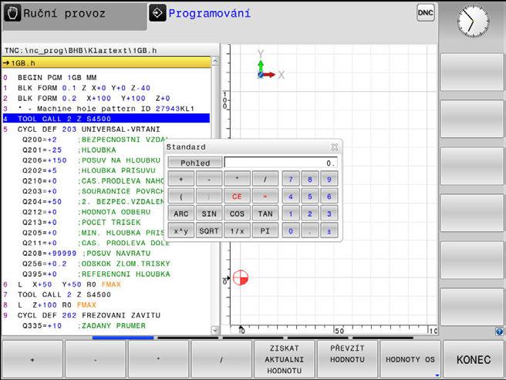The image size is (506, 380).
Task: Click digit 7 on the calculator
Action: click(291, 179)
